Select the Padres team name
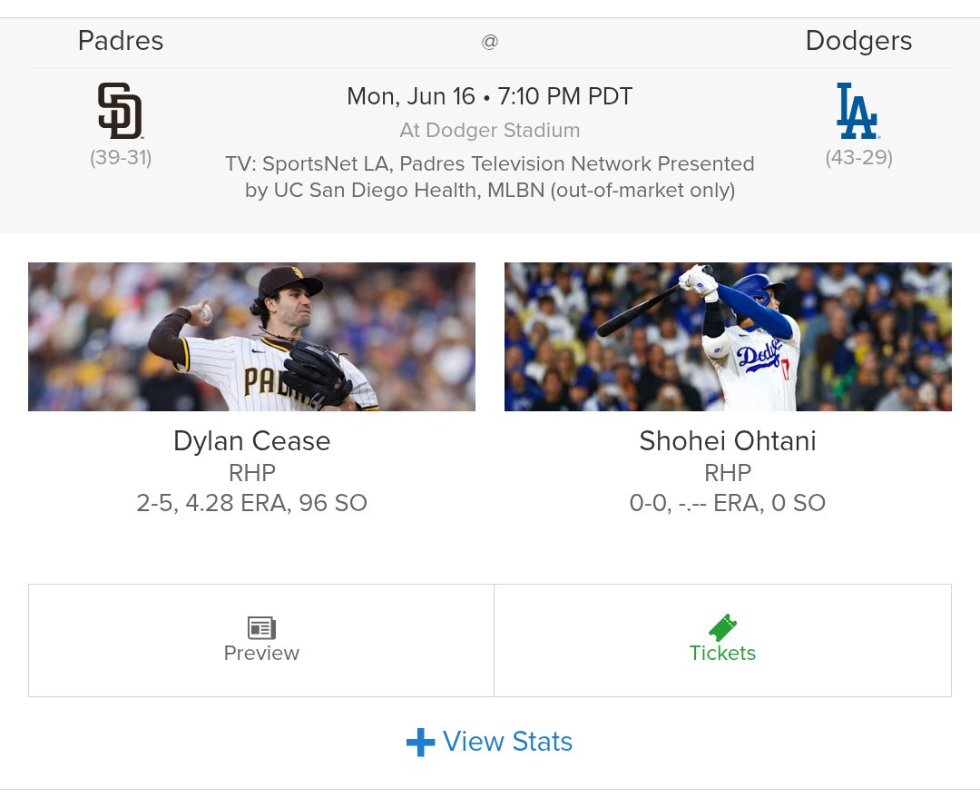The width and height of the screenshot is (980, 808). click(x=121, y=41)
